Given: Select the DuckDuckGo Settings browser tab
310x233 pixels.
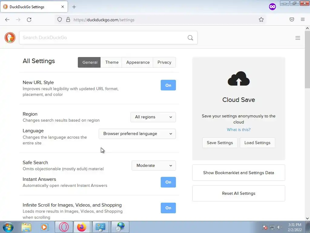Looking at the screenshot, I should click(34, 7).
